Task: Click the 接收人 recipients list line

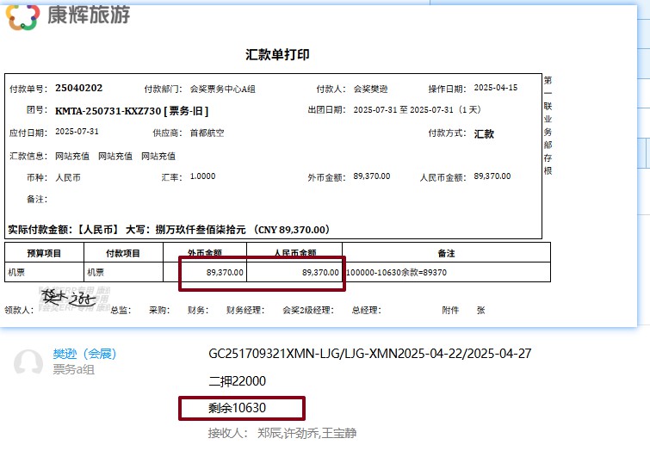Action: click(282, 433)
